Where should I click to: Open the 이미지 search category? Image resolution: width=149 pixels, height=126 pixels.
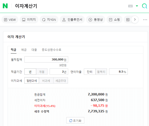29,20
